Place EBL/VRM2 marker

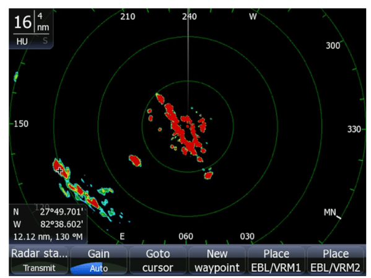(335, 261)
